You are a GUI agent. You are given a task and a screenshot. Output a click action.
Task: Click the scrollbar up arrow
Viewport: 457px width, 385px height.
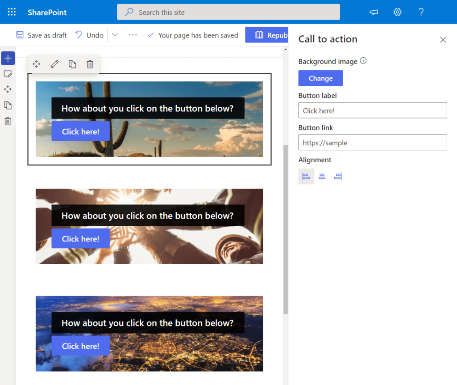pos(286,50)
